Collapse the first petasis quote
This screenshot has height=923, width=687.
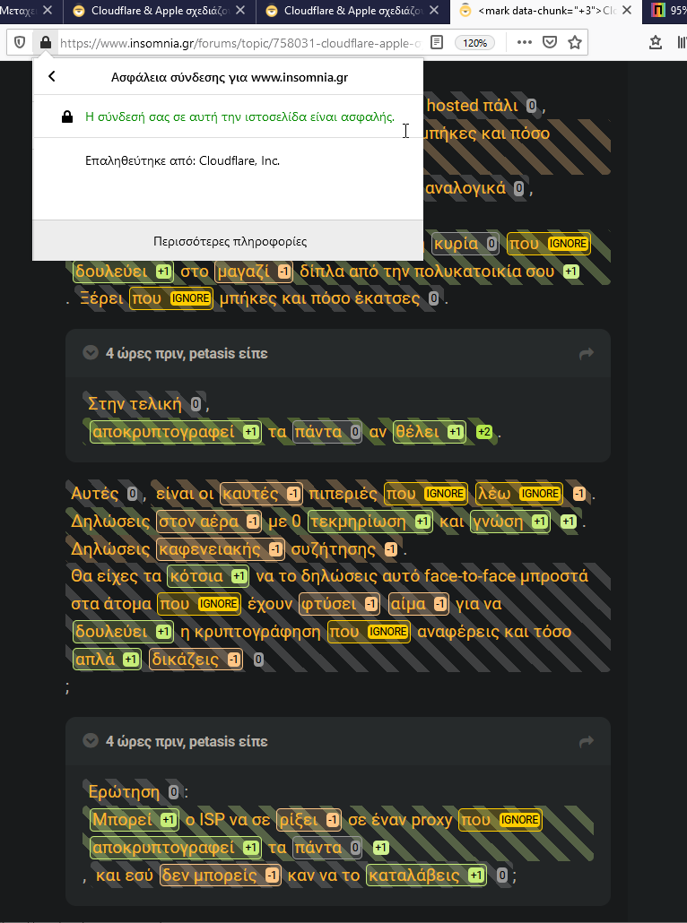(x=91, y=352)
